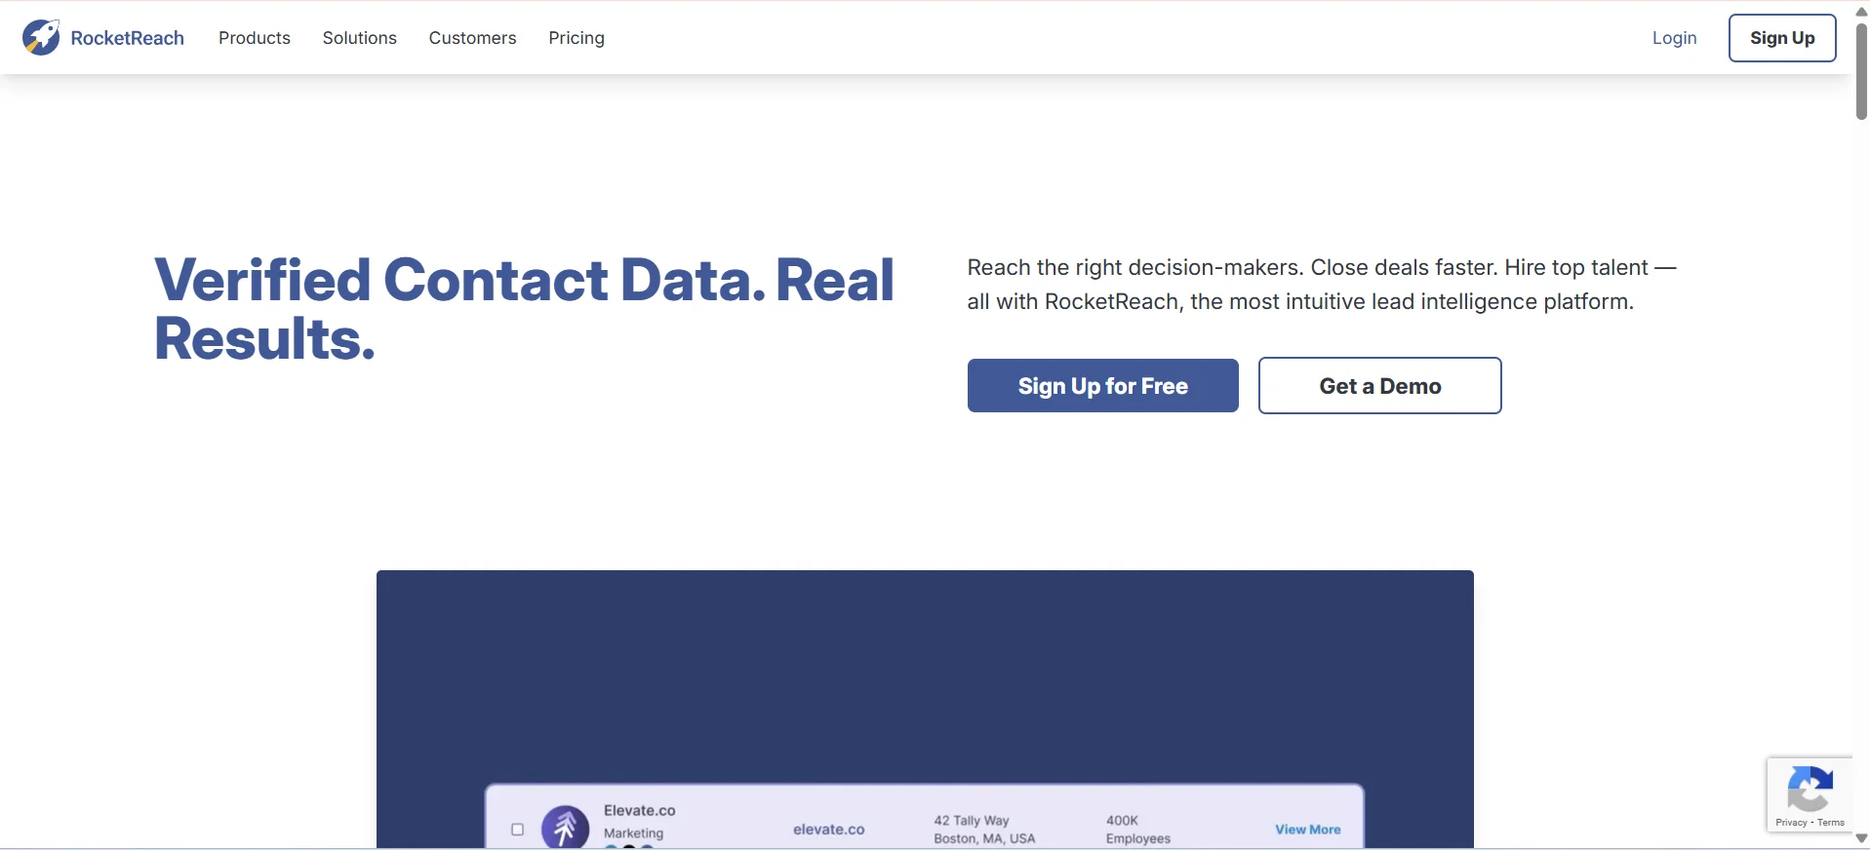Screen dimensions: 1870x850
Task: Click the dark blue product preview panel
Action: [925, 673]
